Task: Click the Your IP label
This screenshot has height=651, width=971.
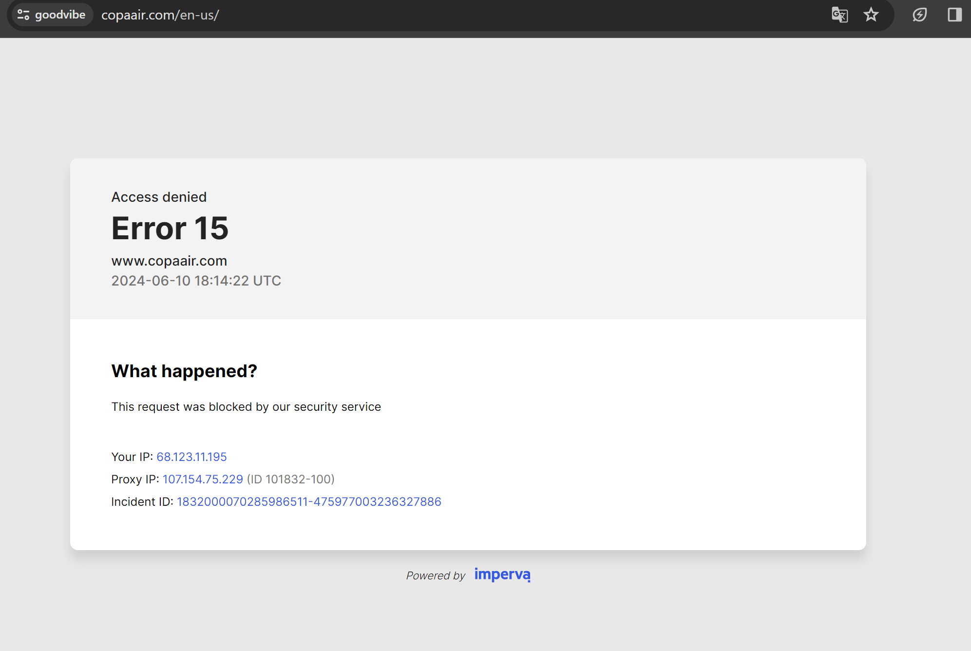Action: 132,457
